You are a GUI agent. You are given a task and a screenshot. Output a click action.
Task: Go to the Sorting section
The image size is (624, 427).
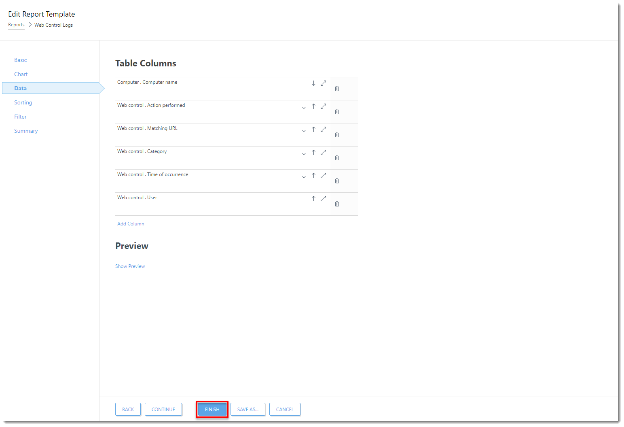coord(23,102)
